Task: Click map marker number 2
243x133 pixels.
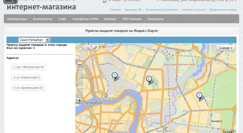Action: pyautogui.click(x=149, y=79)
